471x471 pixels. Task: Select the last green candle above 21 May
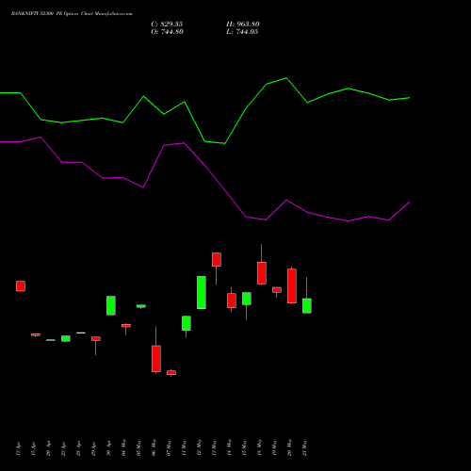tap(307, 306)
